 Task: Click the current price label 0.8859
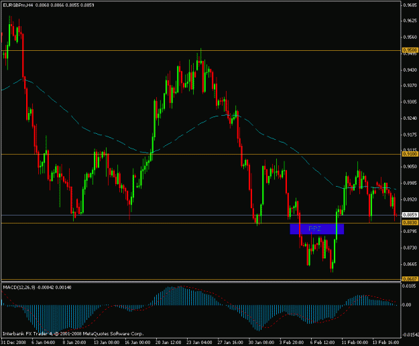[x=410, y=215]
